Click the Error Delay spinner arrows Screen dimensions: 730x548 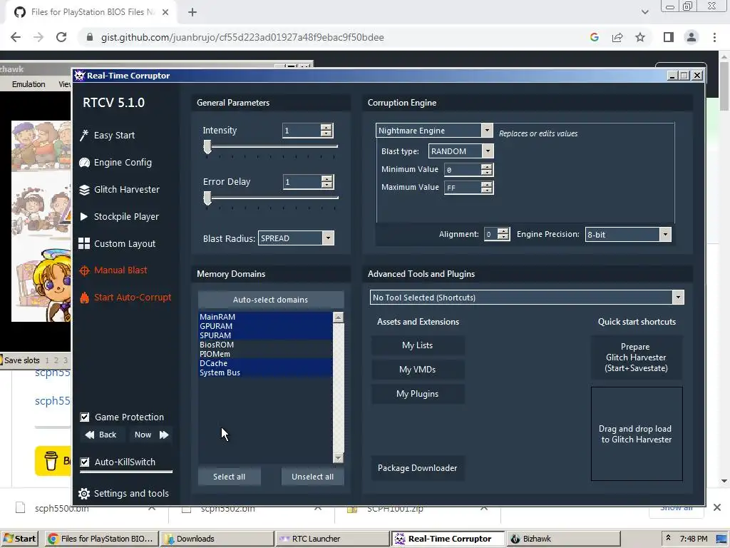click(x=327, y=182)
